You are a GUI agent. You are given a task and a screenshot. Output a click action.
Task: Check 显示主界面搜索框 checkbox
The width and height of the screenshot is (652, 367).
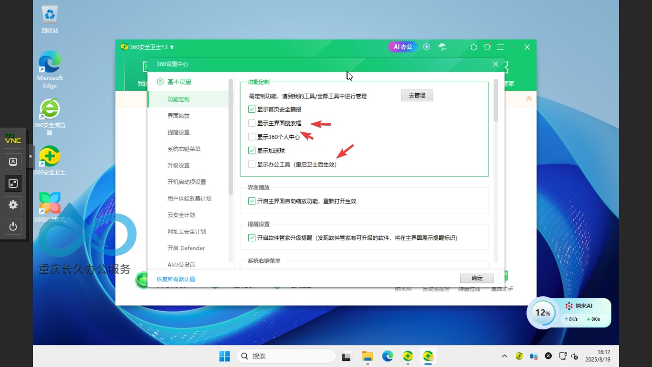click(252, 123)
